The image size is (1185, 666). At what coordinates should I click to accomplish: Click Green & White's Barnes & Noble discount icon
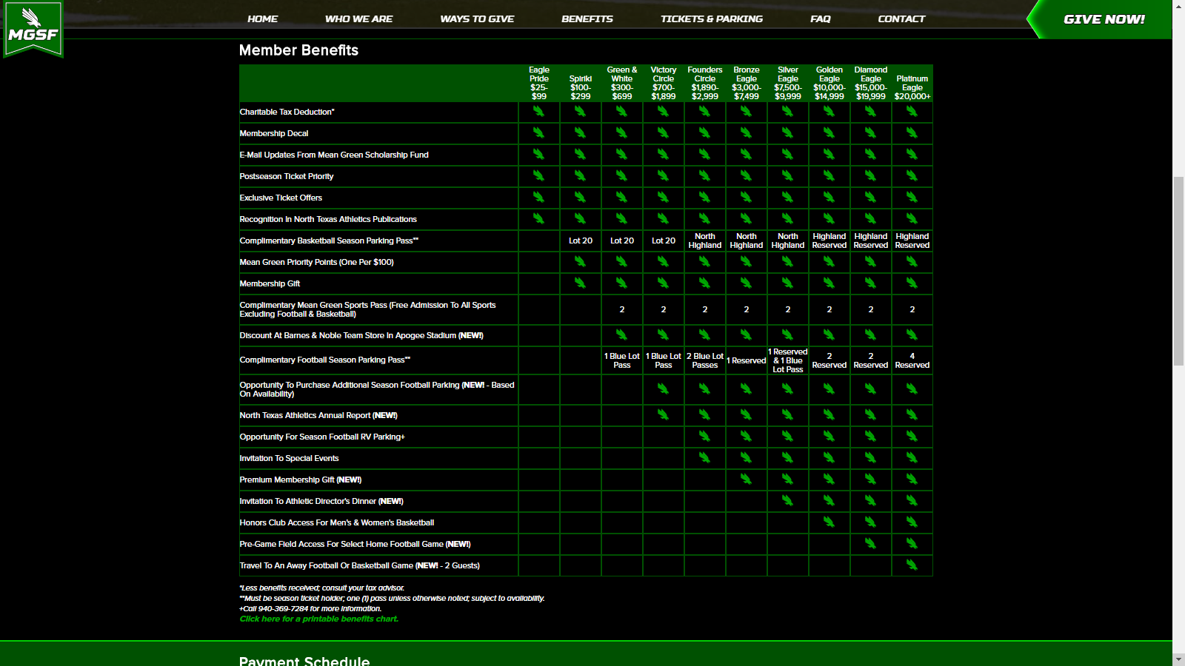pos(621,335)
